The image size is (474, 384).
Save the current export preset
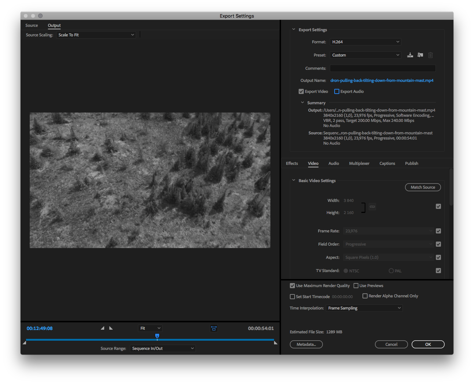(x=410, y=55)
